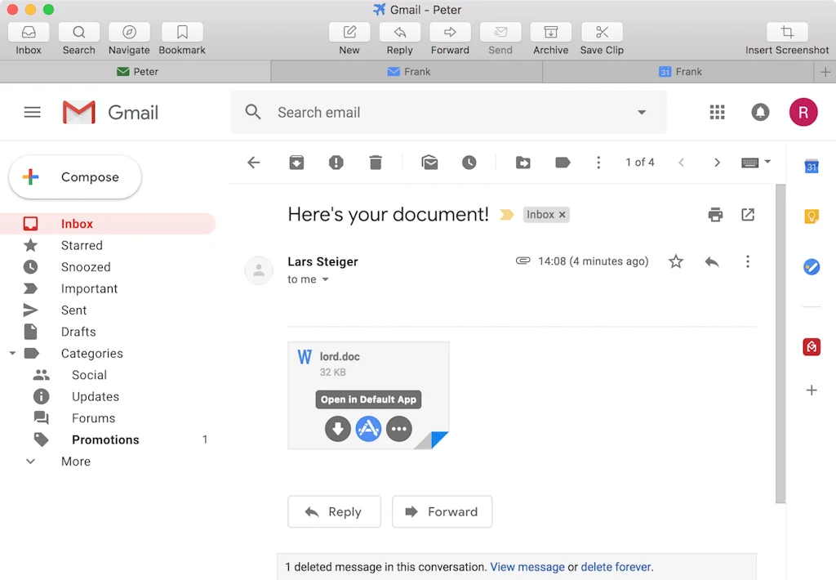
Task: Snooze this email
Action: click(469, 162)
